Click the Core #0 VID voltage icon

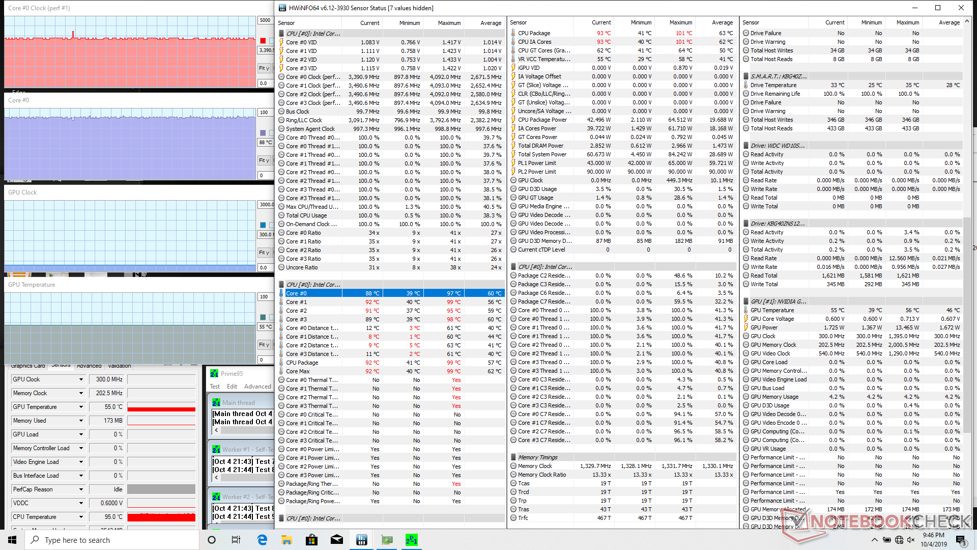coord(281,42)
